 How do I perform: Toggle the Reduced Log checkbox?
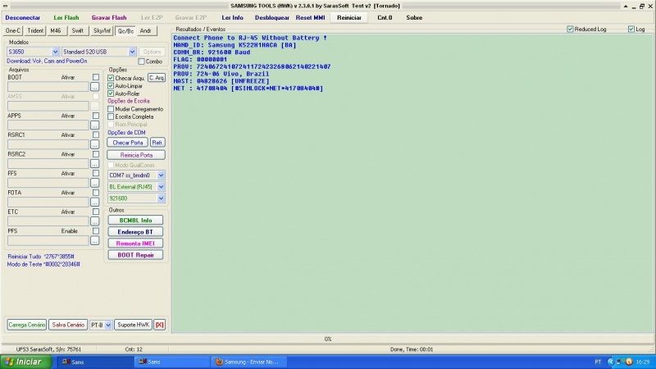(x=570, y=29)
